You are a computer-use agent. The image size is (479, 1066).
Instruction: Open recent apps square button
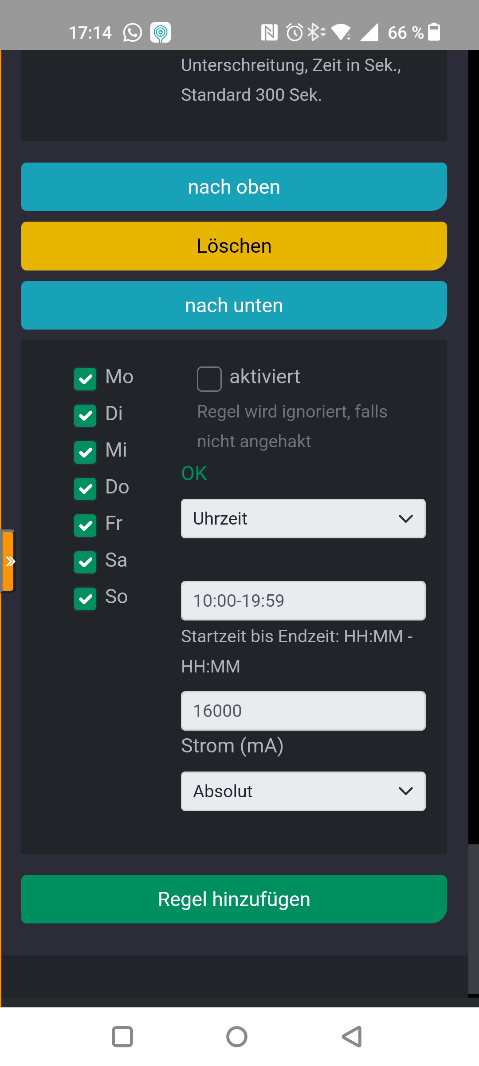point(122,1037)
